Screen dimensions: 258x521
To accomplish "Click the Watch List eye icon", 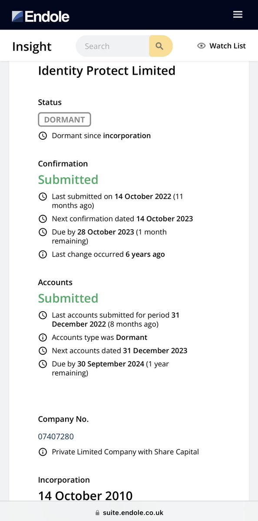I will point(201,46).
